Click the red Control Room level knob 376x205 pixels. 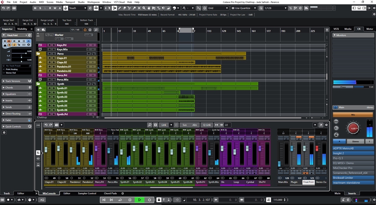point(353,128)
